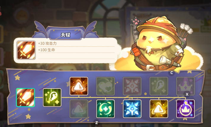Pick the orange warning triangle talent
This screenshot has height=127, width=211.
[x=79, y=86]
